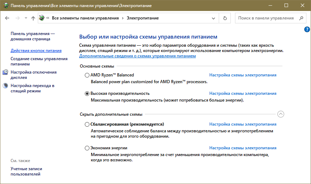
Task: Open the recent locations dropdown arrow
Action: click(x=25, y=18)
